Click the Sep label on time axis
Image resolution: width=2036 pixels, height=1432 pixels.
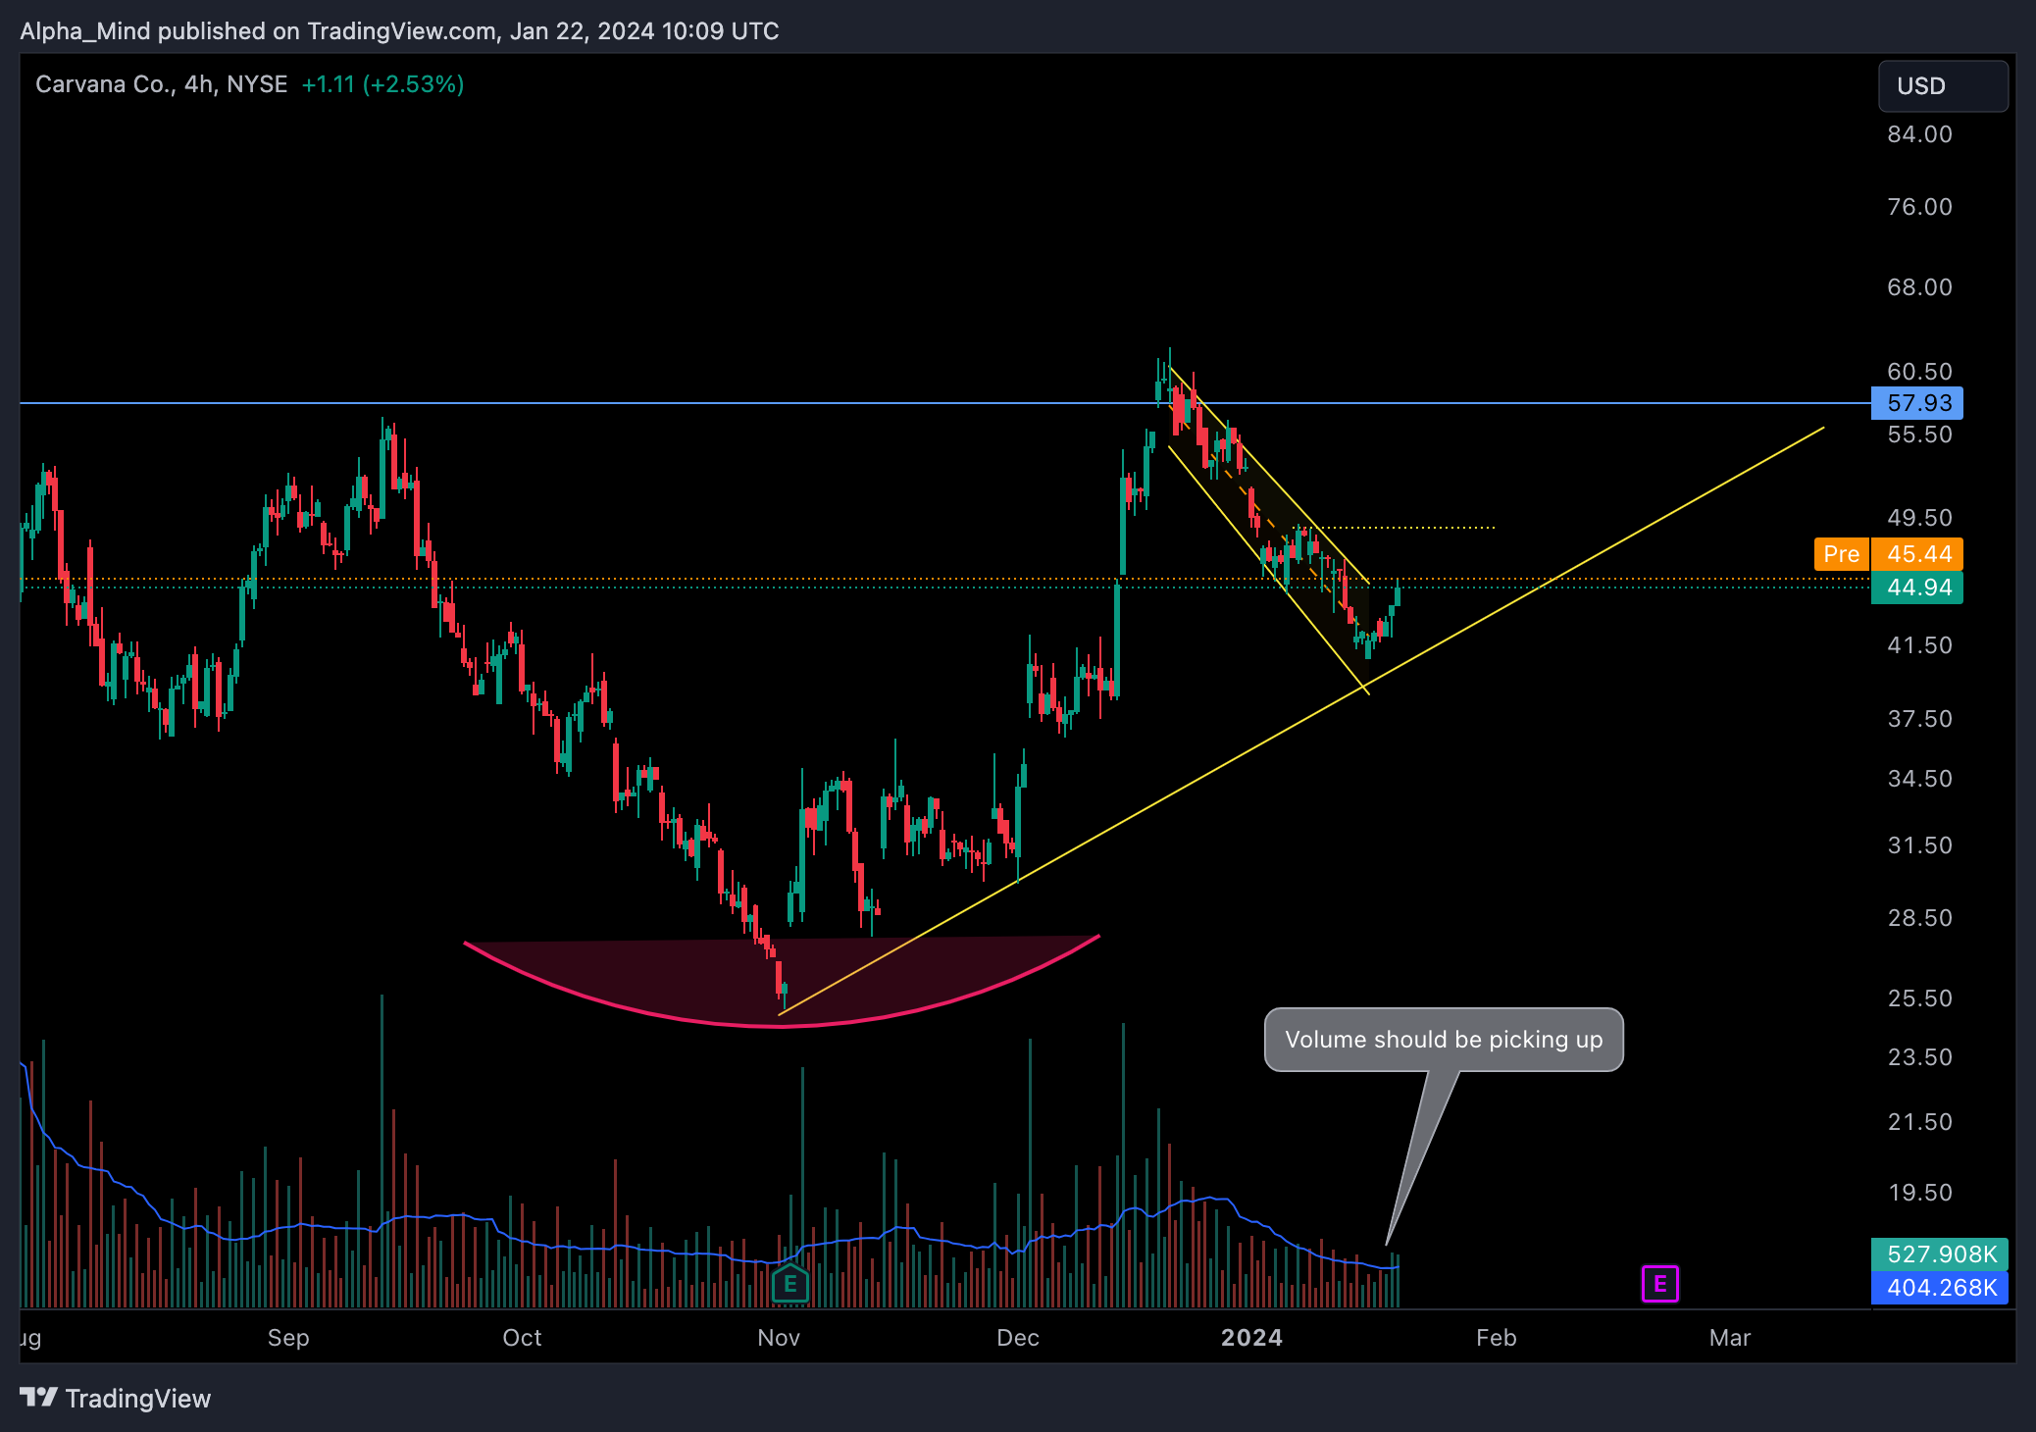(x=288, y=1338)
